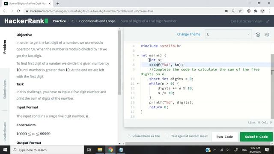Click the exit full screen arrows icon

(x=268, y=21)
